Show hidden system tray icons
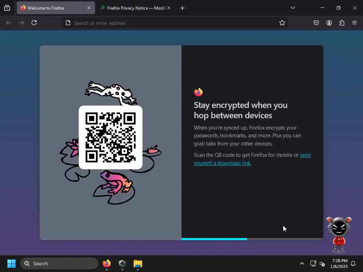 302,263
